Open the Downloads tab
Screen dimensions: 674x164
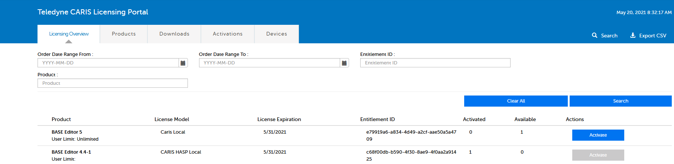[x=174, y=34]
